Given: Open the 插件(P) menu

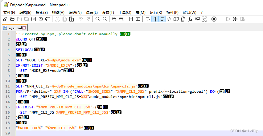Looking at the screenshot, I should pos(172,13).
